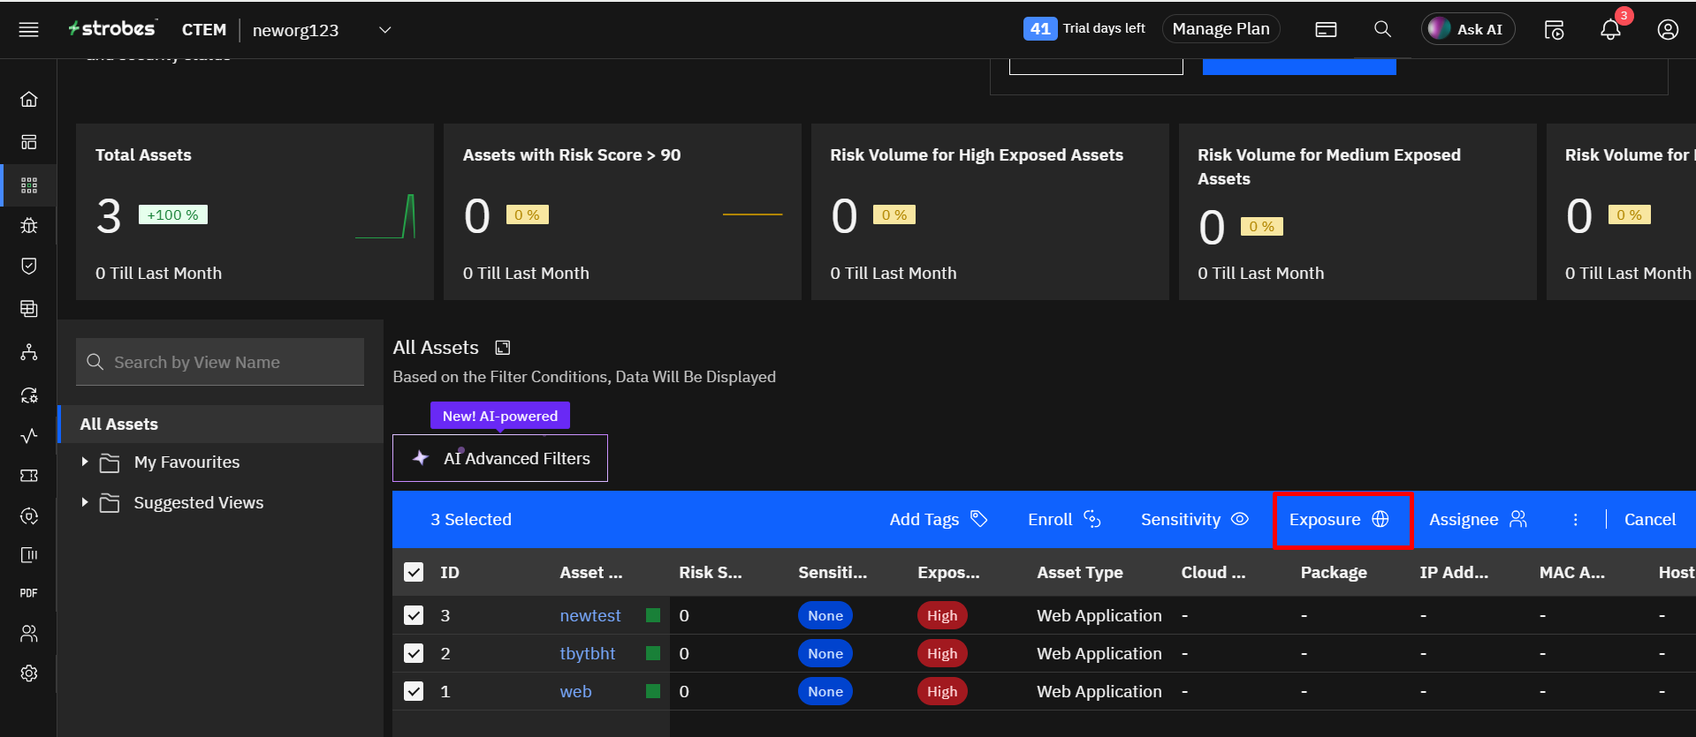Click the Manage Plan button
This screenshot has height=737, width=1696.
point(1221,29)
